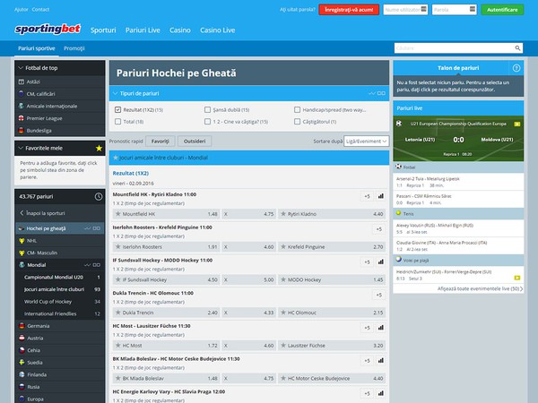Screen dimensions: 538x403
Task: Toggle view icons on Mondial row
Action: pyautogui.click(x=92, y=265)
